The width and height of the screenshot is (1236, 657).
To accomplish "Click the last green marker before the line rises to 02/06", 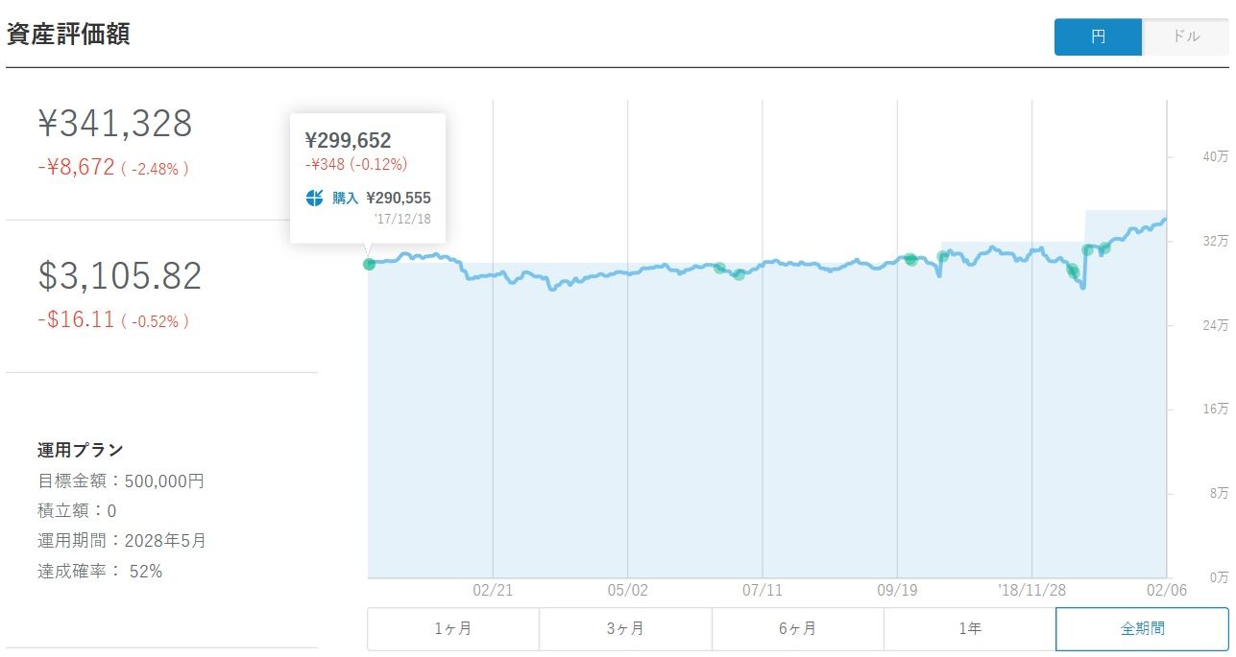I will [x=1104, y=247].
